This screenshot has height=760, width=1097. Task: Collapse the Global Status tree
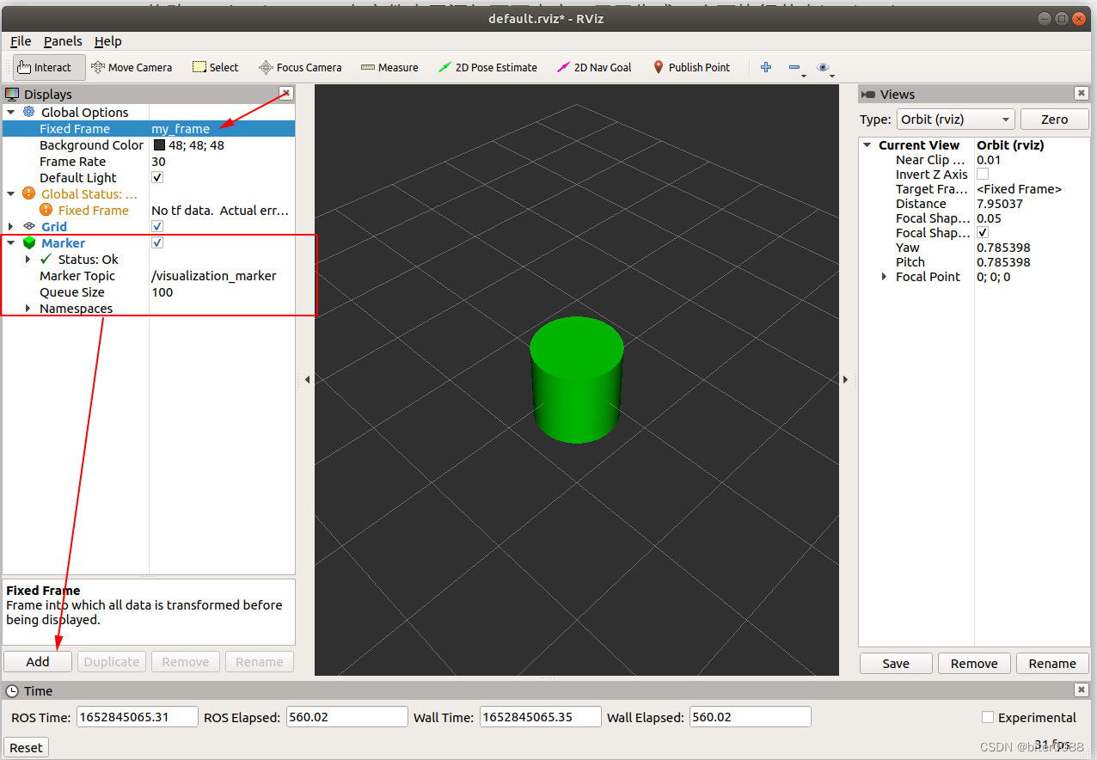click(x=11, y=193)
